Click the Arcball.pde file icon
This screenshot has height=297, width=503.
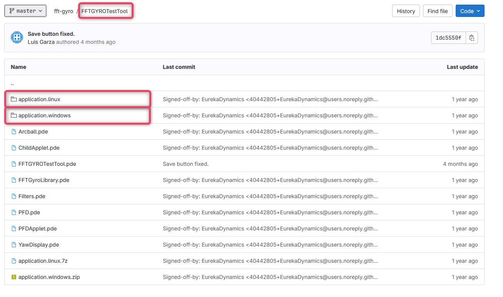coord(14,132)
